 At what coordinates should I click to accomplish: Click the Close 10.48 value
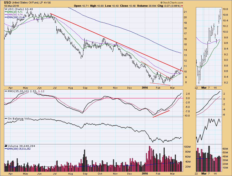click(128, 6)
